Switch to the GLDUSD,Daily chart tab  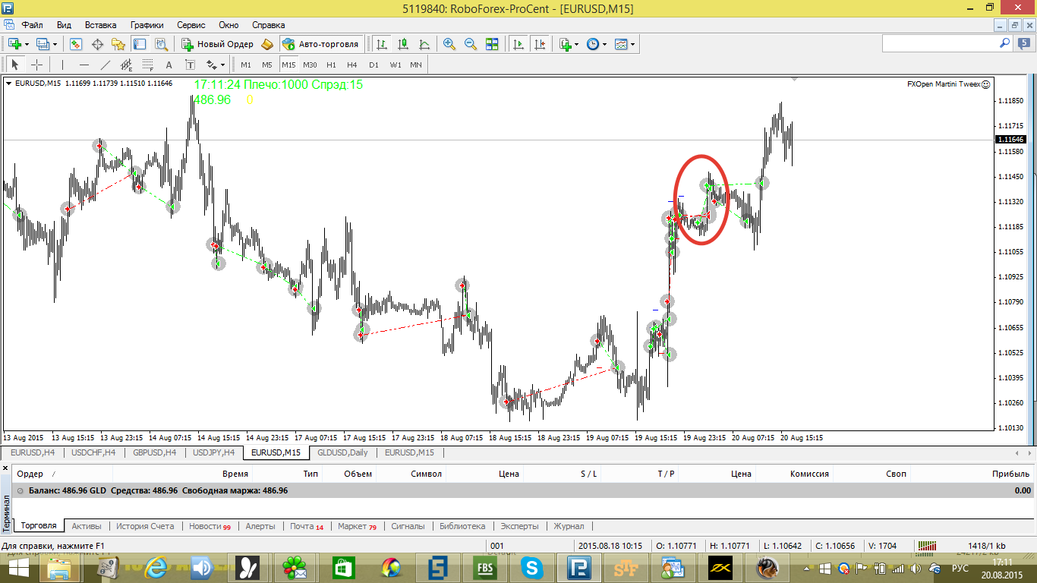click(x=342, y=452)
